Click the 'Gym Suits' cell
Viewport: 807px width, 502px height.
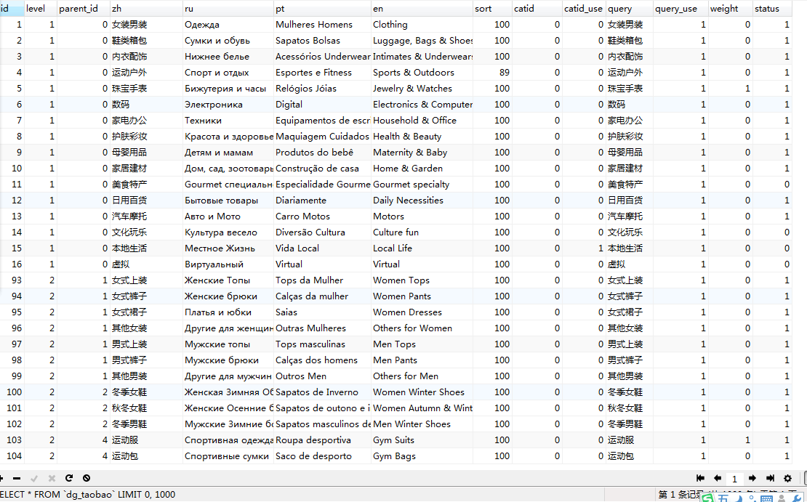coord(422,440)
